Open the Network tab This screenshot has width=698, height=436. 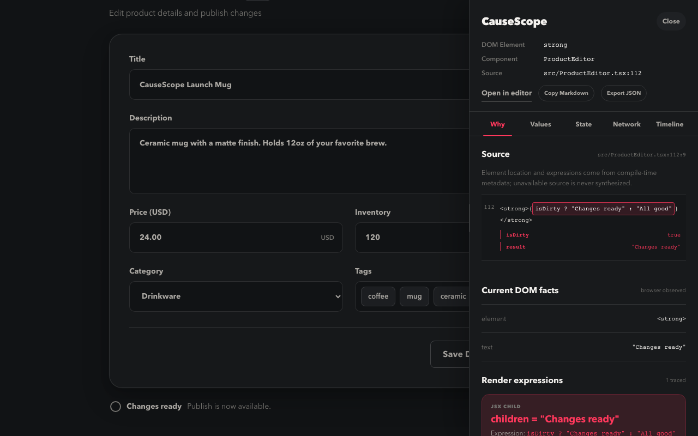627,124
